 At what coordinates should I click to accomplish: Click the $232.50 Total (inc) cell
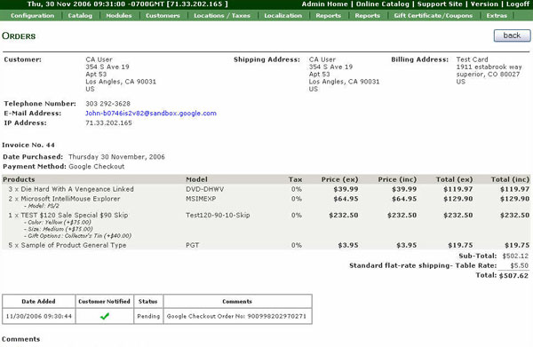tap(514, 215)
